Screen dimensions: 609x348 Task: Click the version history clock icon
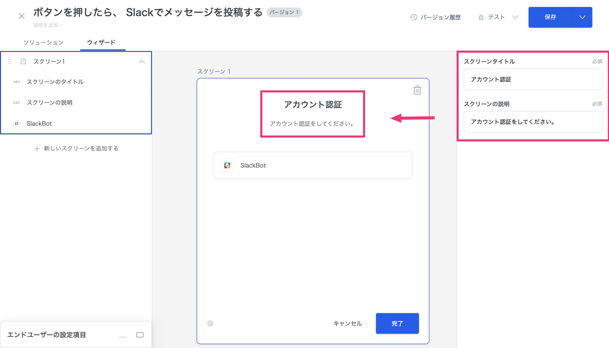[413, 17]
